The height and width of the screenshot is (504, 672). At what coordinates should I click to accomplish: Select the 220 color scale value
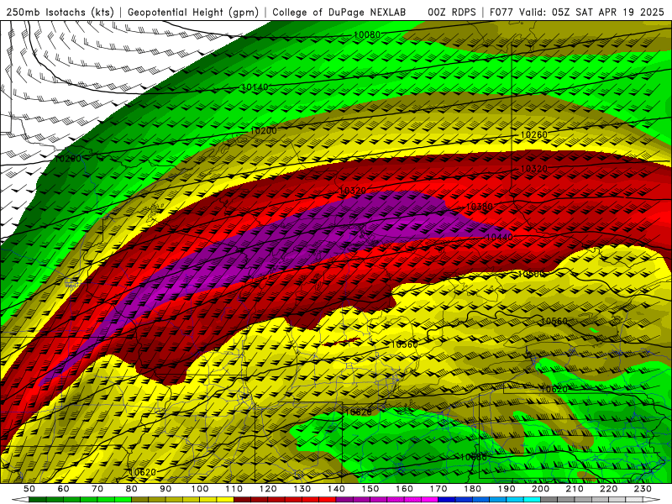[608, 489]
